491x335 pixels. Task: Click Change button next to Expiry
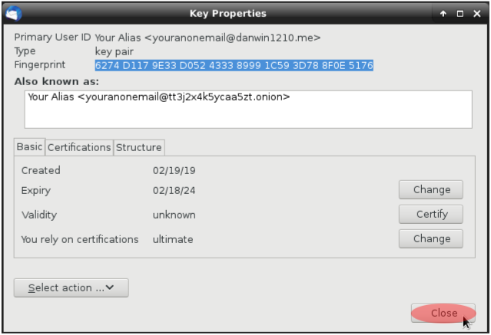(431, 189)
